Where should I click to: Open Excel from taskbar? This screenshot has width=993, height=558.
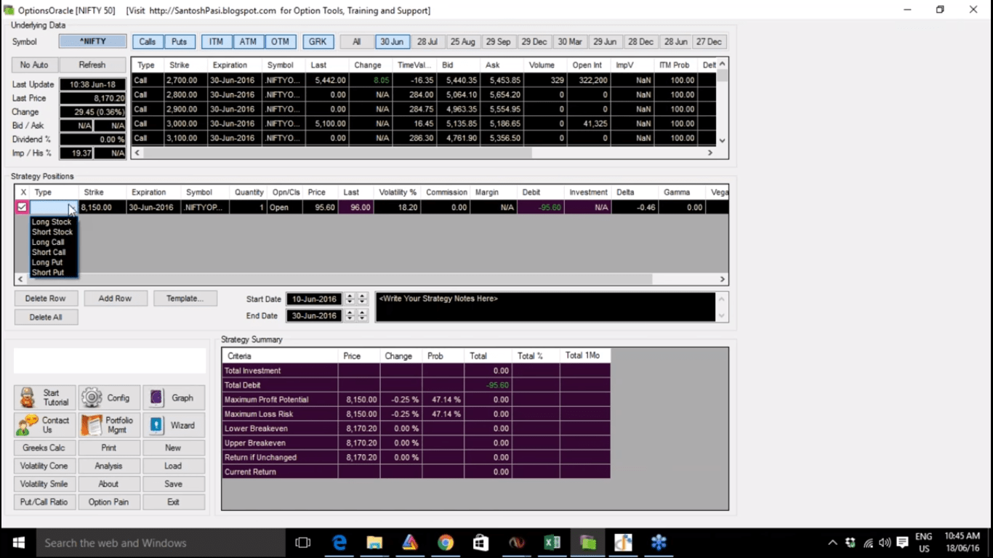click(x=552, y=543)
